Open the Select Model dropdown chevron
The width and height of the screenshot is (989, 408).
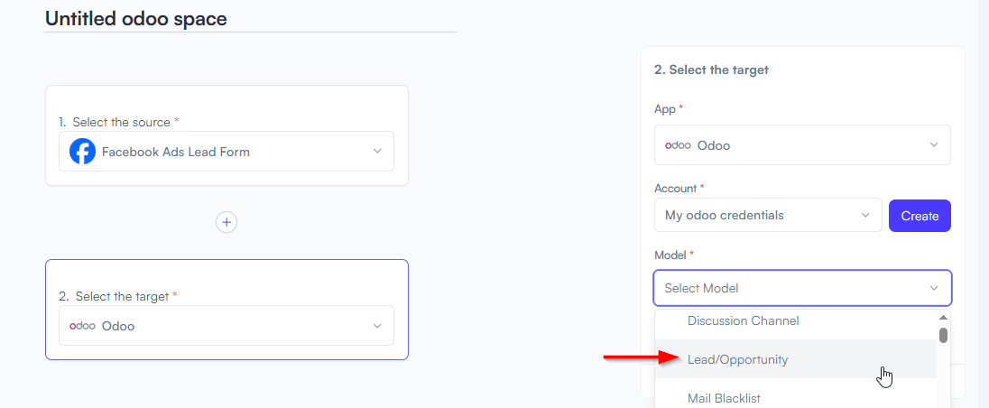[934, 288]
